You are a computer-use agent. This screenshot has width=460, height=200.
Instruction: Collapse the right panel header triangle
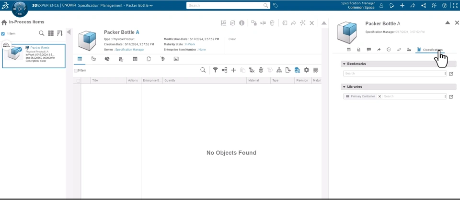pos(448,22)
